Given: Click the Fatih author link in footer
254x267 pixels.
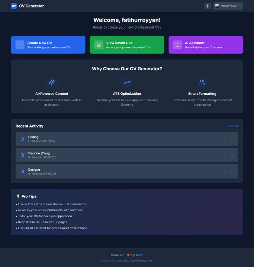Looking at the screenshot, I should [139, 255].
